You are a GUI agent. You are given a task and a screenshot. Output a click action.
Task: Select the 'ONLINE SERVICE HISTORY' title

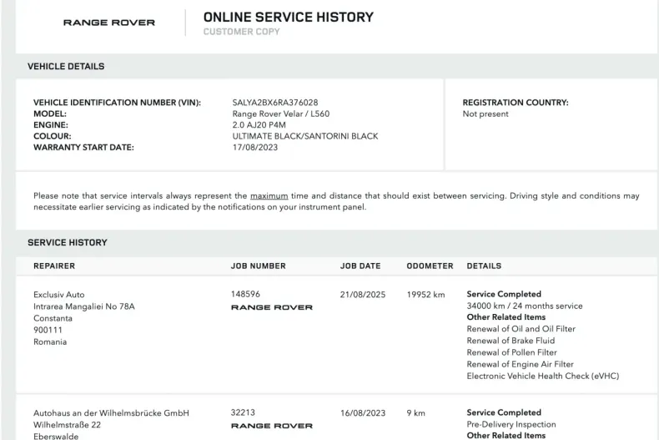click(x=289, y=18)
